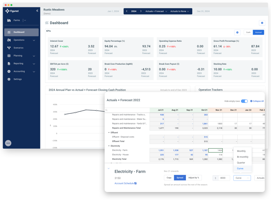Open the 2024 year selector dropdown

[134, 11]
